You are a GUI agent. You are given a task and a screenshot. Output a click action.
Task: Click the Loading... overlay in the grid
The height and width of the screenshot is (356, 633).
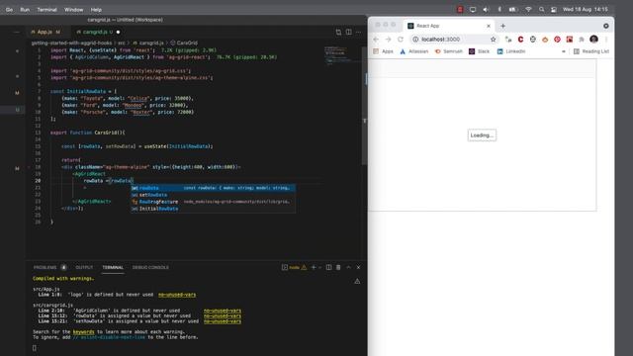pyautogui.click(x=482, y=135)
